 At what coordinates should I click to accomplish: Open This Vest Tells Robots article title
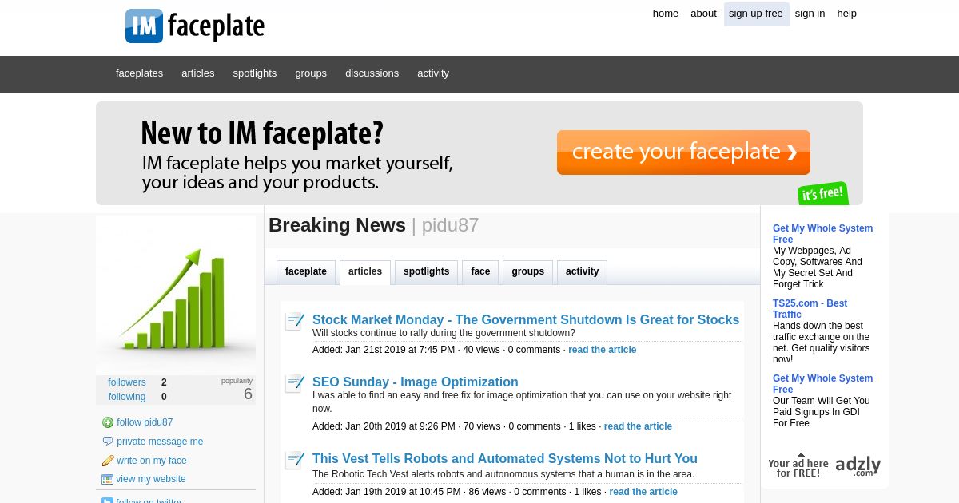click(x=505, y=459)
